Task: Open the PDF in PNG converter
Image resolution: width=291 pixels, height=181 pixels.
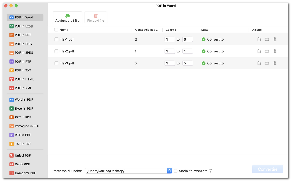Action: coord(25,44)
